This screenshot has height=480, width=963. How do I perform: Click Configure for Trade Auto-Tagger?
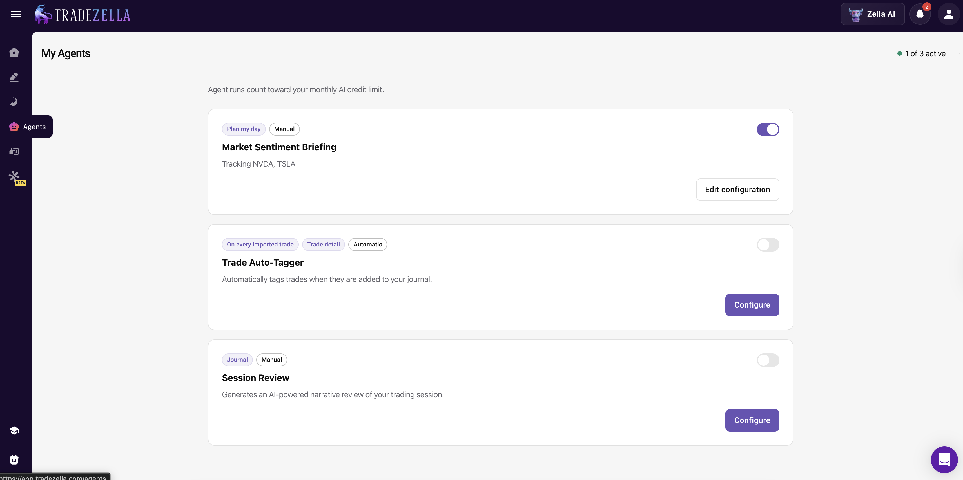click(x=752, y=305)
